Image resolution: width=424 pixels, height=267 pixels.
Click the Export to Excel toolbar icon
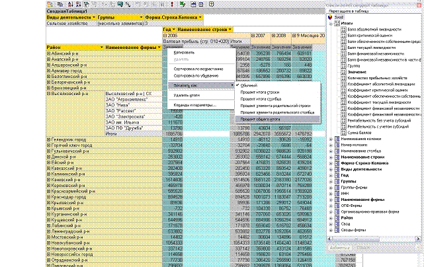click(183, 5)
